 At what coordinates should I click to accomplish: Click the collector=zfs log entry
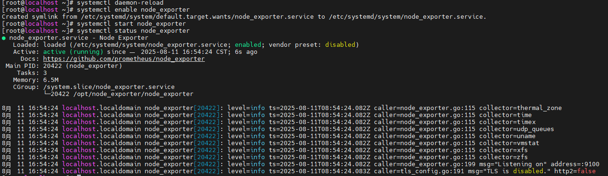pyautogui.click(x=503, y=157)
